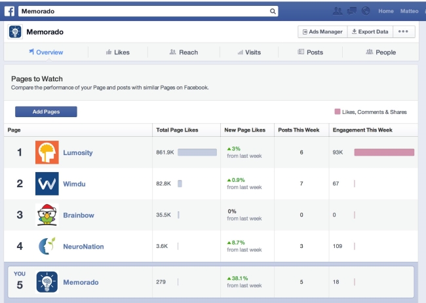Open the NeuroNation page link

(83, 246)
